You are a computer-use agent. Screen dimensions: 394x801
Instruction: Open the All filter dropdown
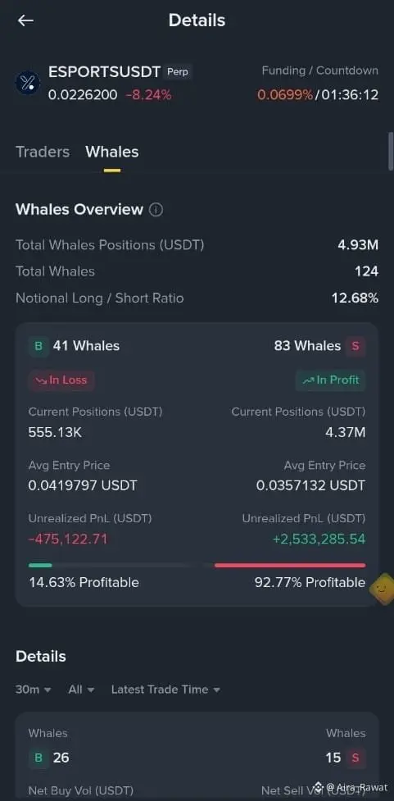(x=82, y=689)
